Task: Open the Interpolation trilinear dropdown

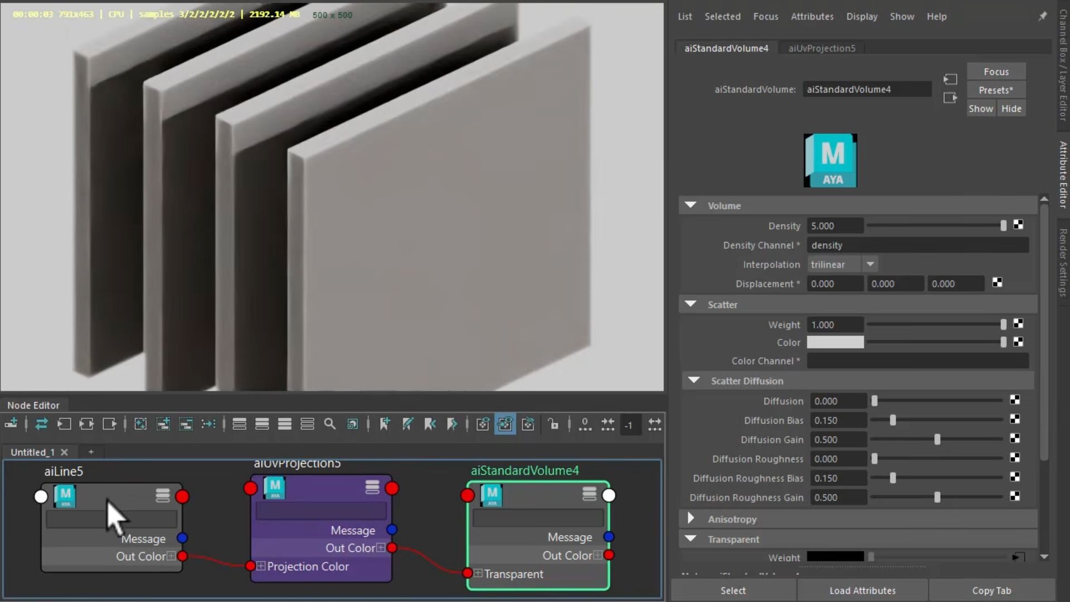Action: pos(842,264)
